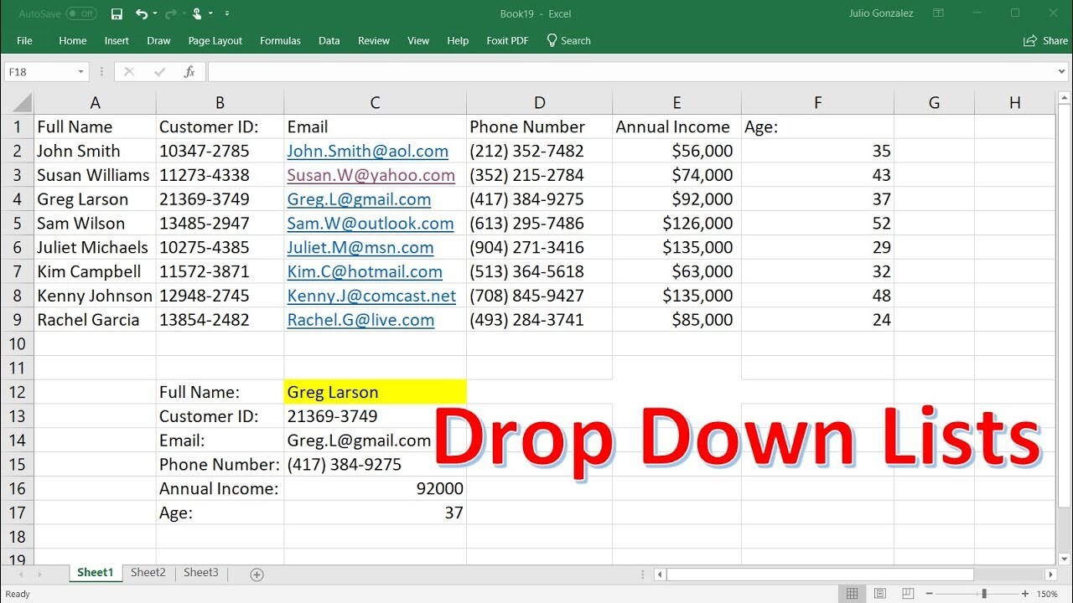Switch to the Formulas ribbon tab
The image size is (1073, 603).
280,40
